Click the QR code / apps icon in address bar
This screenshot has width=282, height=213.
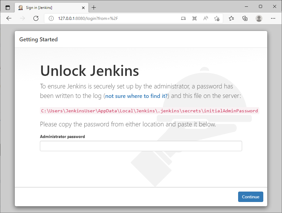click(x=195, y=18)
